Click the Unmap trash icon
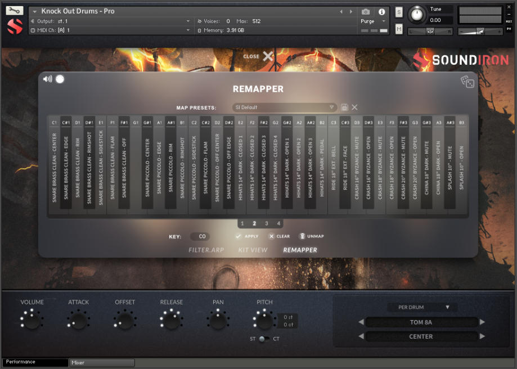 pos(304,236)
